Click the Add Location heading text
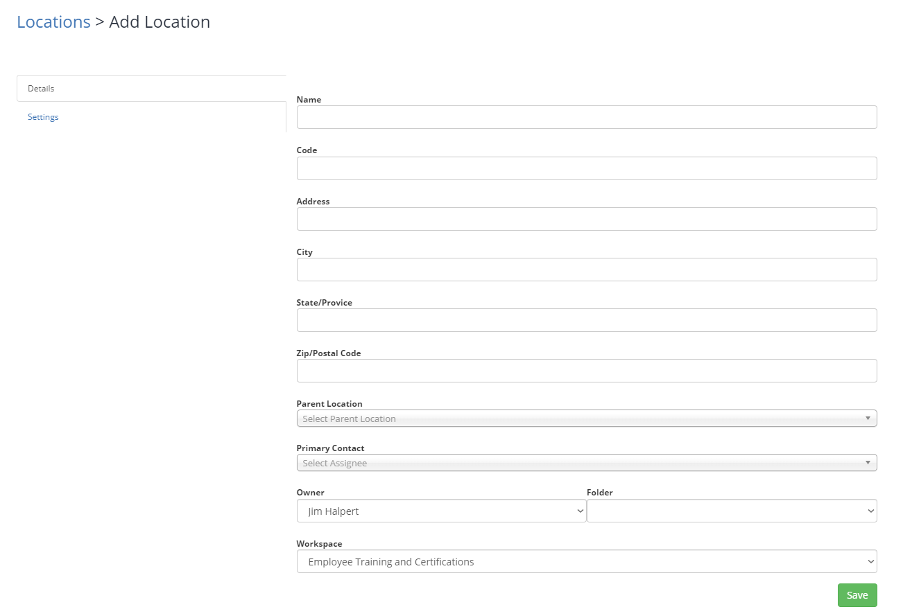Screen dimensions: 903x616 [x=160, y=21]
